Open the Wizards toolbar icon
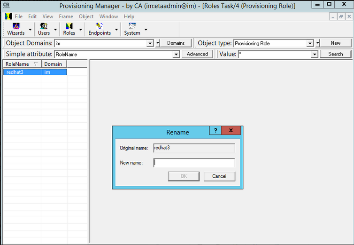354x245 pixels. (16, 27)
